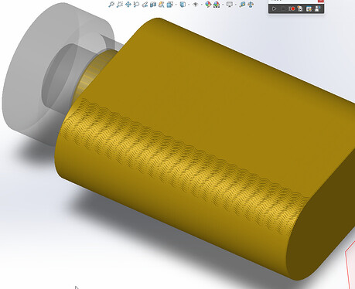Click the Zoom to Fit magnifier icon

111,5
